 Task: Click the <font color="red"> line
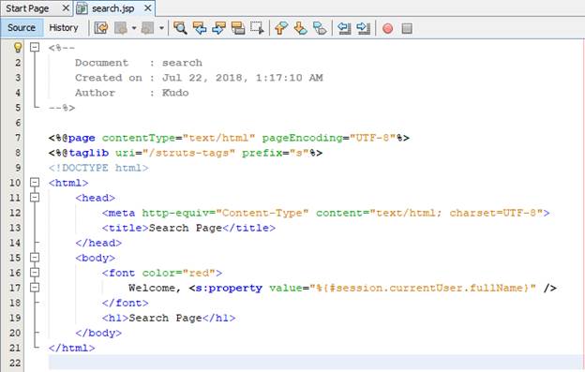162,273
